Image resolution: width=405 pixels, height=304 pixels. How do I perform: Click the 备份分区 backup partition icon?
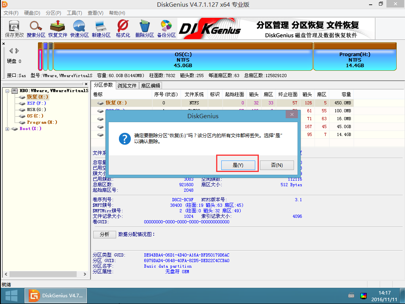[x=166, y=29]
